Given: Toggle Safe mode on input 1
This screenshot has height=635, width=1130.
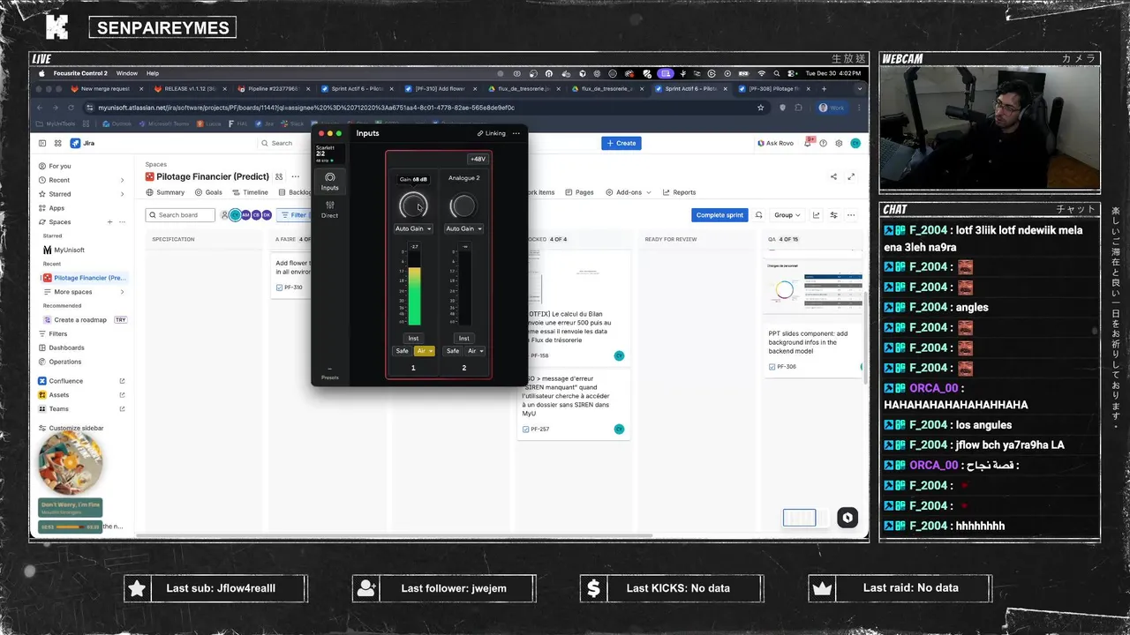Looking at the screenshot, I should click(403, 351).
